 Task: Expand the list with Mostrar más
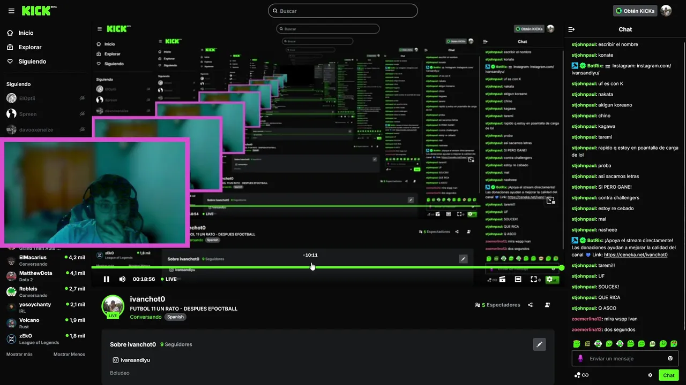19,354
